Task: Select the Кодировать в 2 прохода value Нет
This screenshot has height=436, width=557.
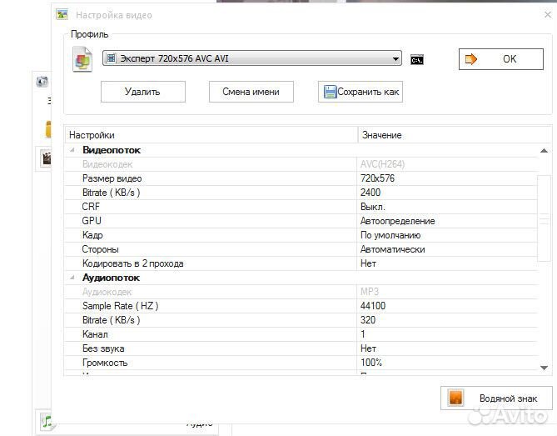Action: [368, 263]
